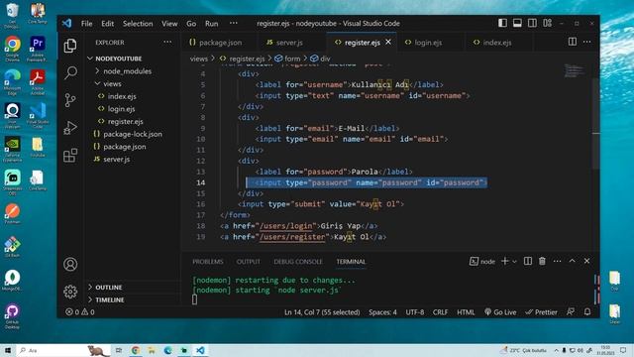Close the terminal panel
Viewport: 634px width, 357px height.
pos(587,261)
